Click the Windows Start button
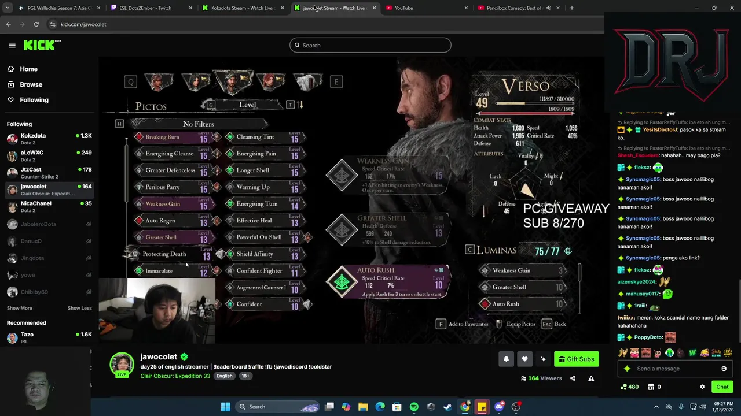This screenshot has height=416, width=741. tap(225, 407)
